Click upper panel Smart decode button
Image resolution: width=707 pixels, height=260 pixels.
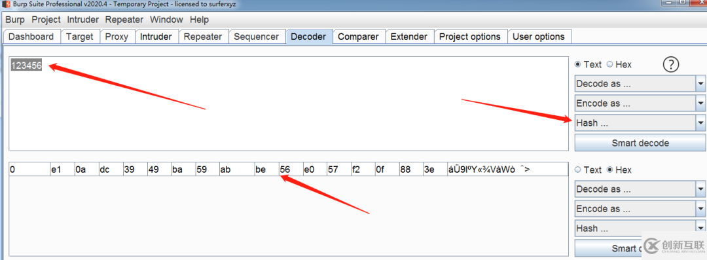[x=640, y=143]
